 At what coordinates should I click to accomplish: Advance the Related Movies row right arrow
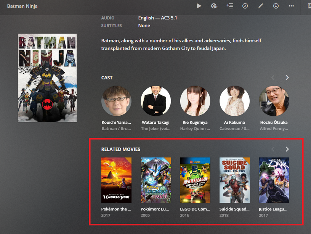click(287, 149)
